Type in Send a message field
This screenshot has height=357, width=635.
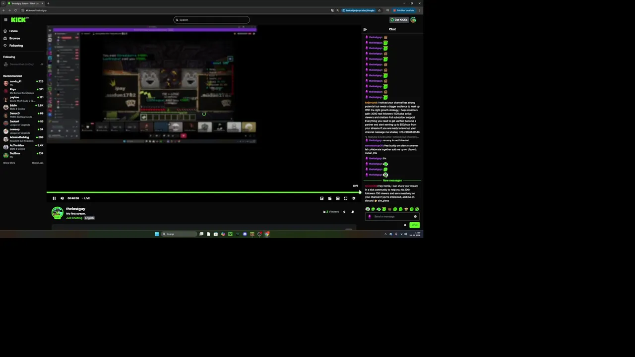(392, 217)
